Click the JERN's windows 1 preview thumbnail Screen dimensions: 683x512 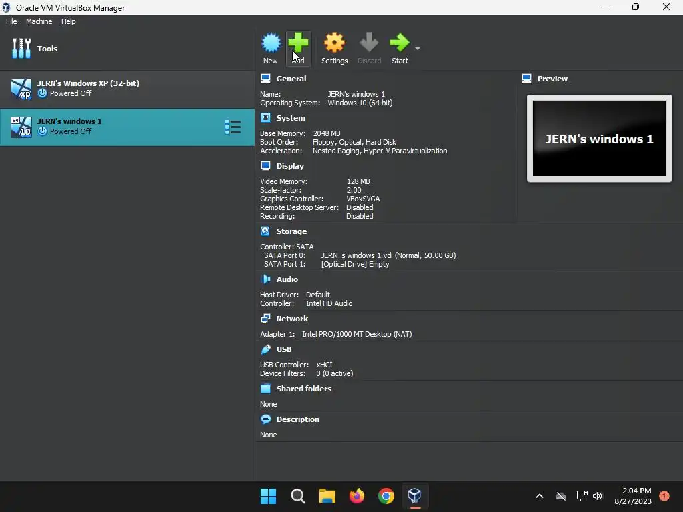(x=600, y=139)
